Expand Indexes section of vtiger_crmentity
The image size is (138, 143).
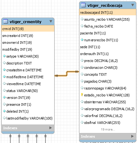(50, 128)
